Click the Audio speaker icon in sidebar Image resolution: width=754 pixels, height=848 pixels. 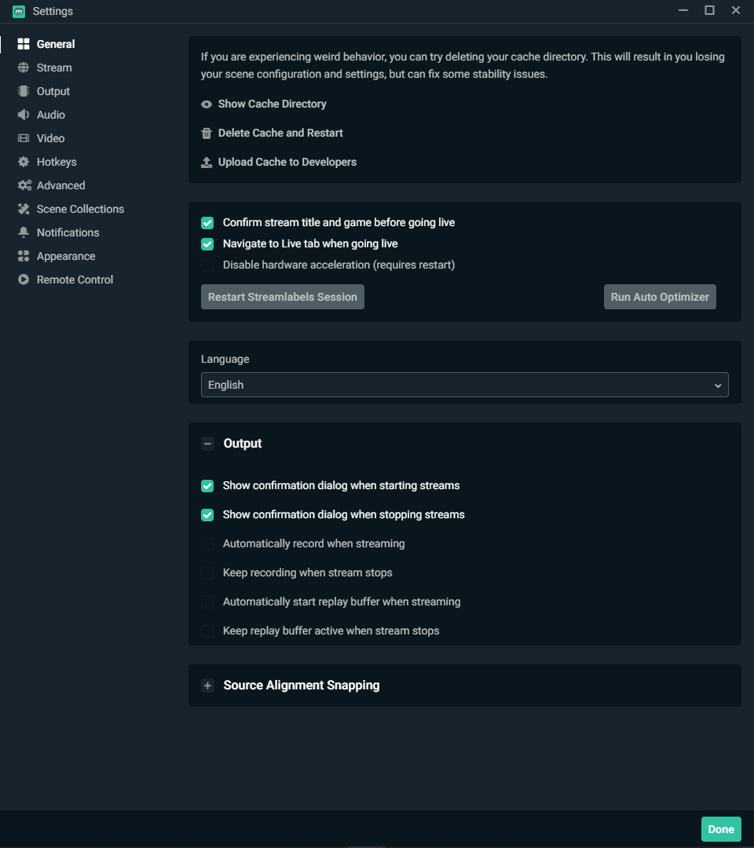coord(24,115)
